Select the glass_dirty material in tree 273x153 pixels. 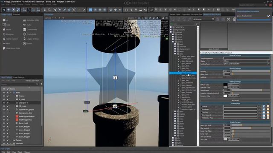(186, 66)
